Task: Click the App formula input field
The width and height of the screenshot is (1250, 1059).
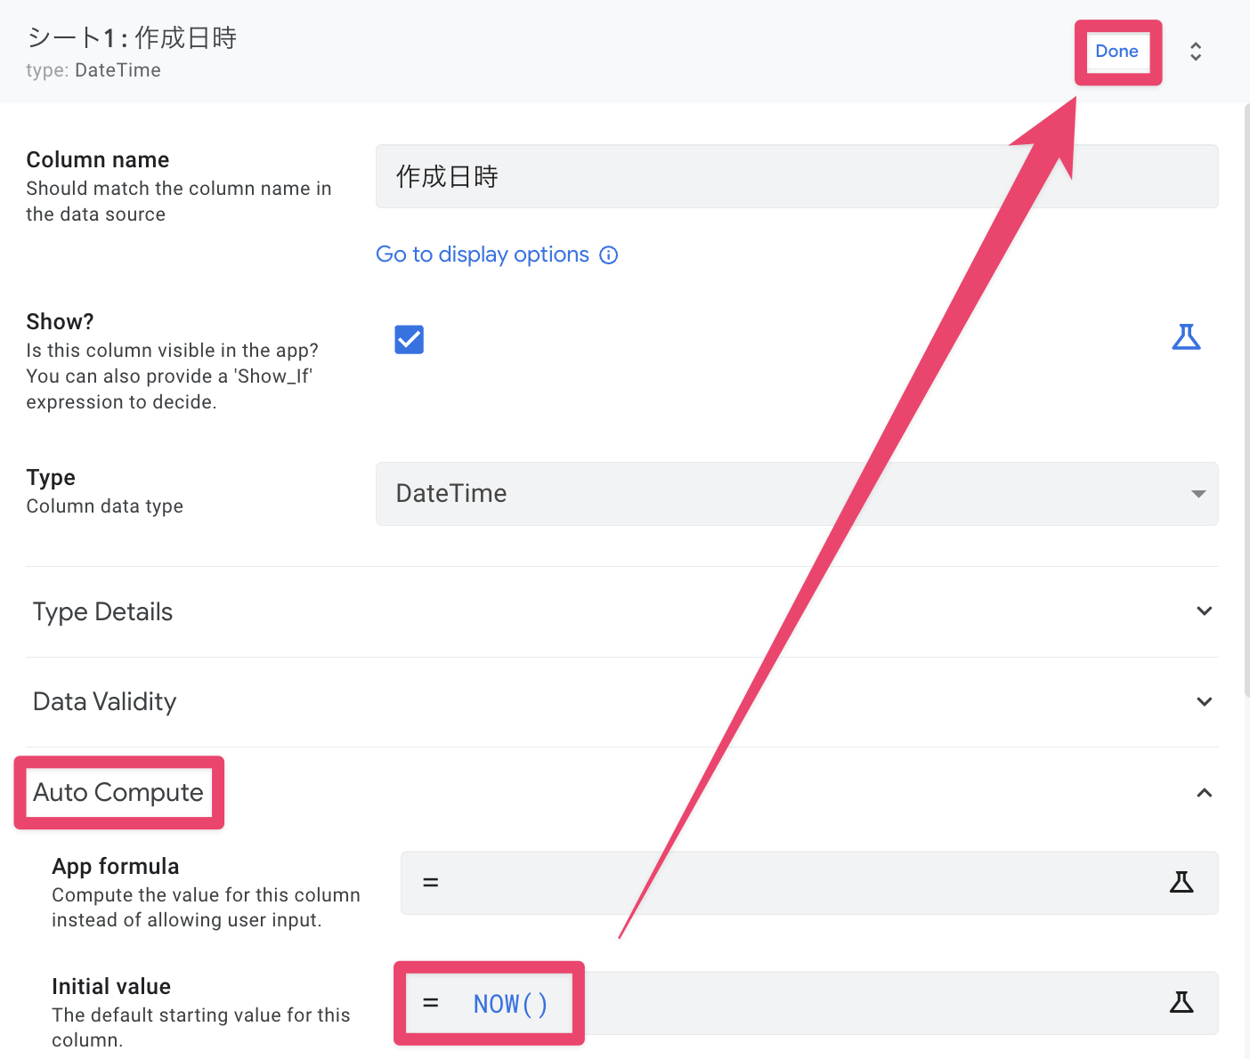Action: tap(809, 883)
